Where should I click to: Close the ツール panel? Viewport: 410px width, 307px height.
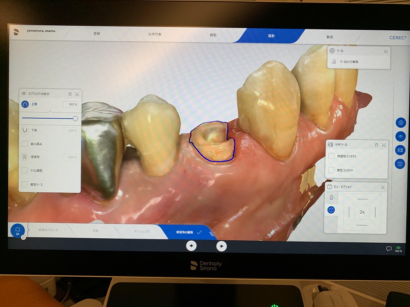click(x=386, y=52)
